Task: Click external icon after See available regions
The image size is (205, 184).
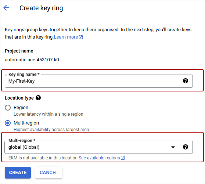Action: (123, 158)
